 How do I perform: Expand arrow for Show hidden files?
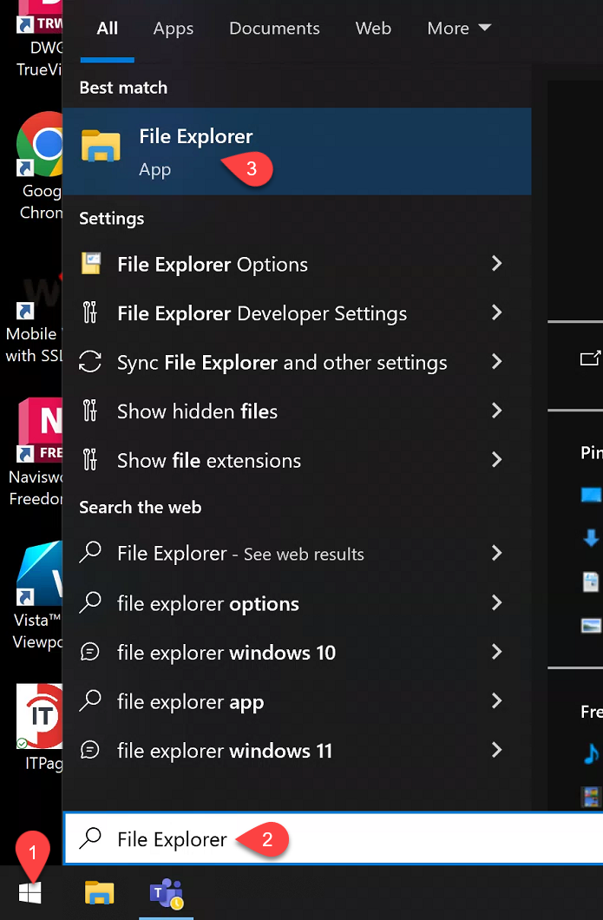[496, 411]
